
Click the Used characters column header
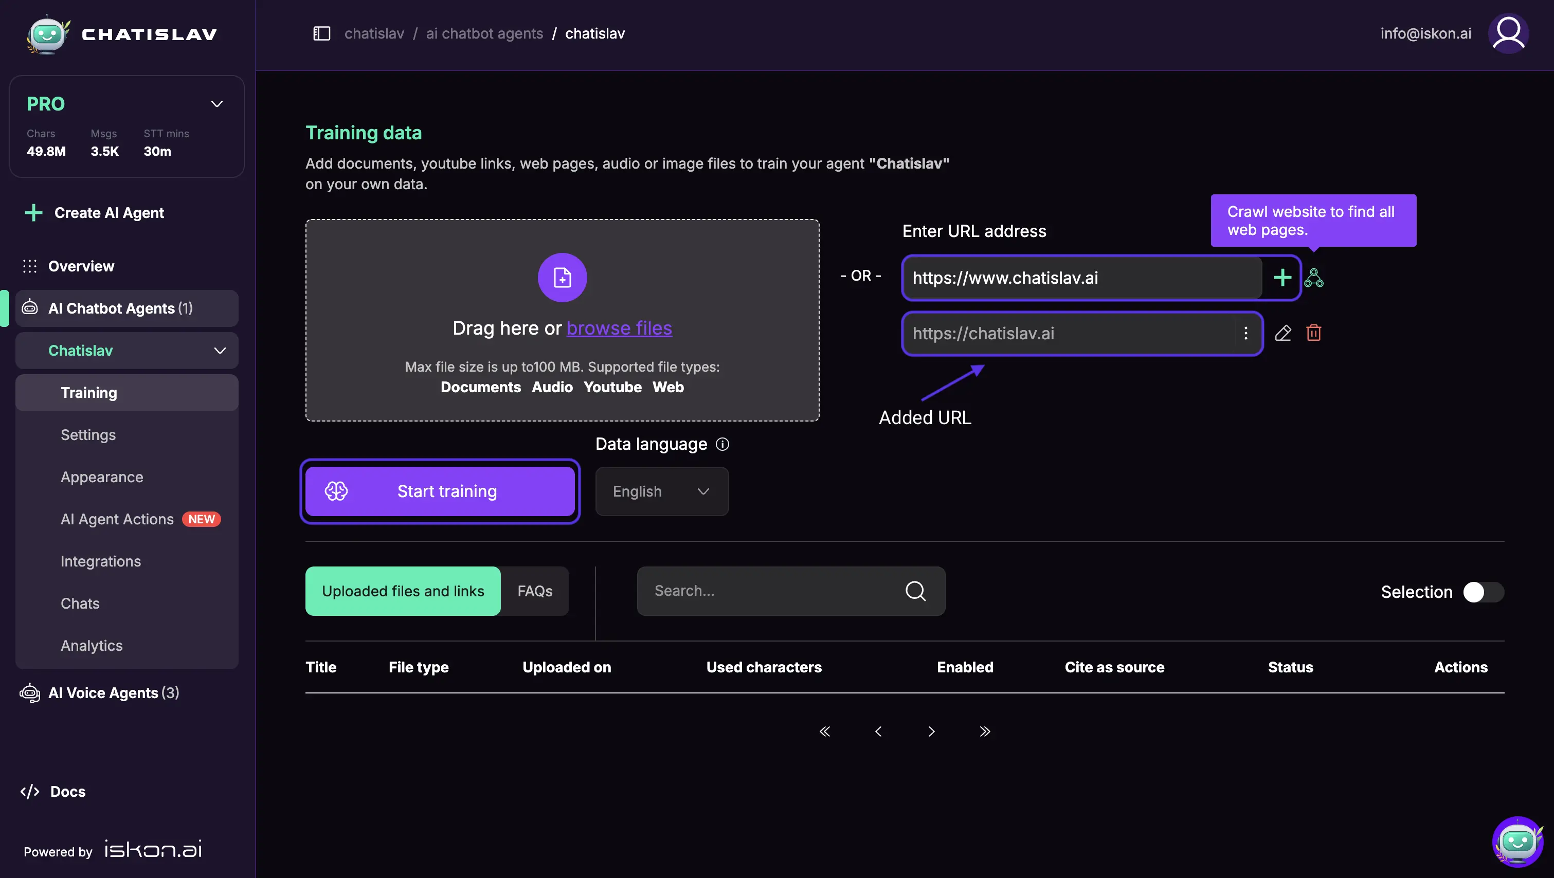coord(764,667)
